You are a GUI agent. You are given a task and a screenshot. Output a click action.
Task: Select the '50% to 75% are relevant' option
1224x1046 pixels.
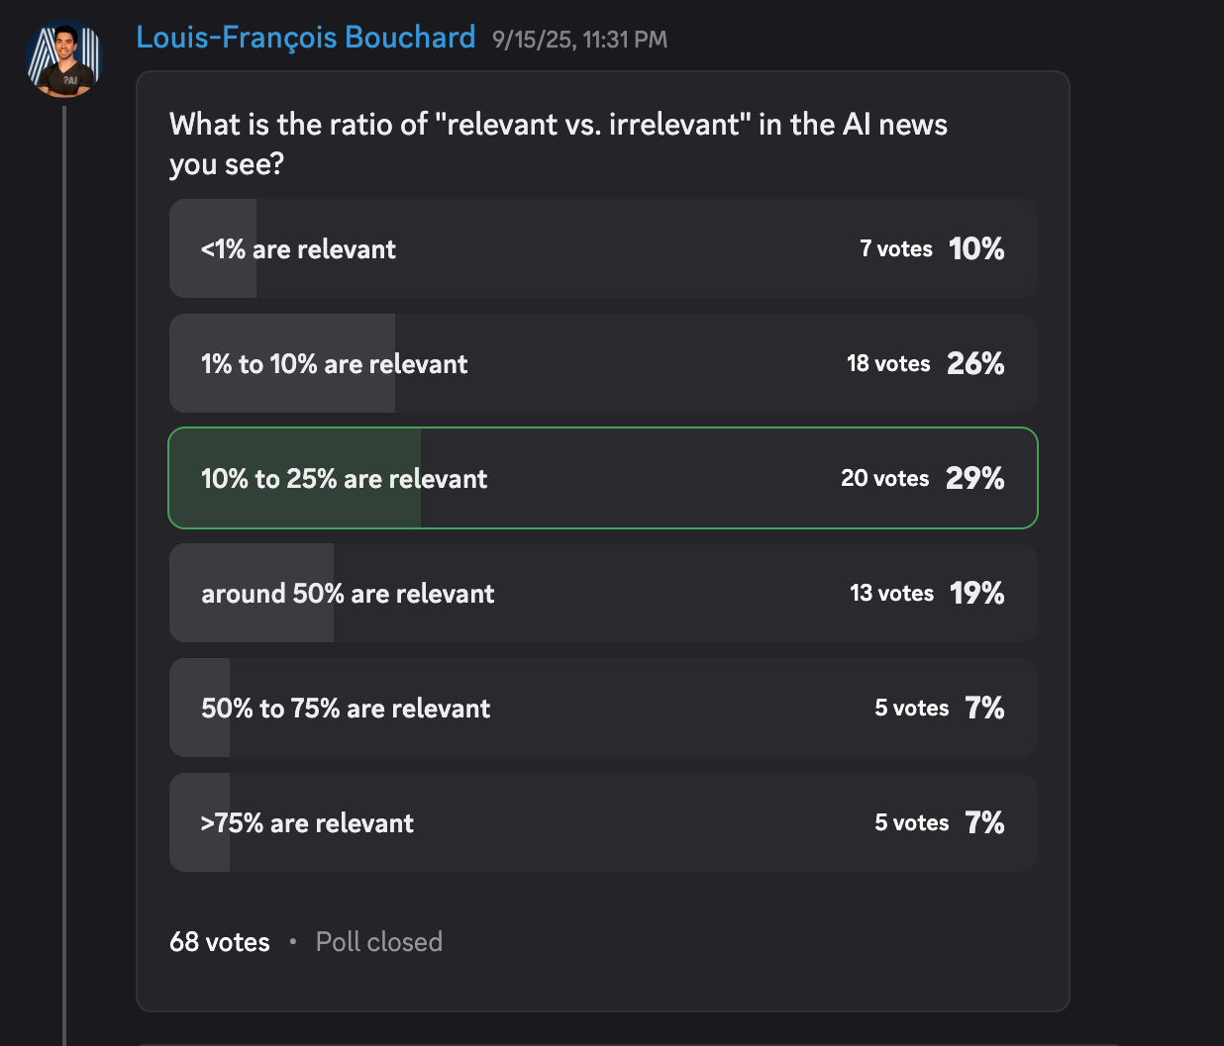pyautogui.click(x=603, y=708)
